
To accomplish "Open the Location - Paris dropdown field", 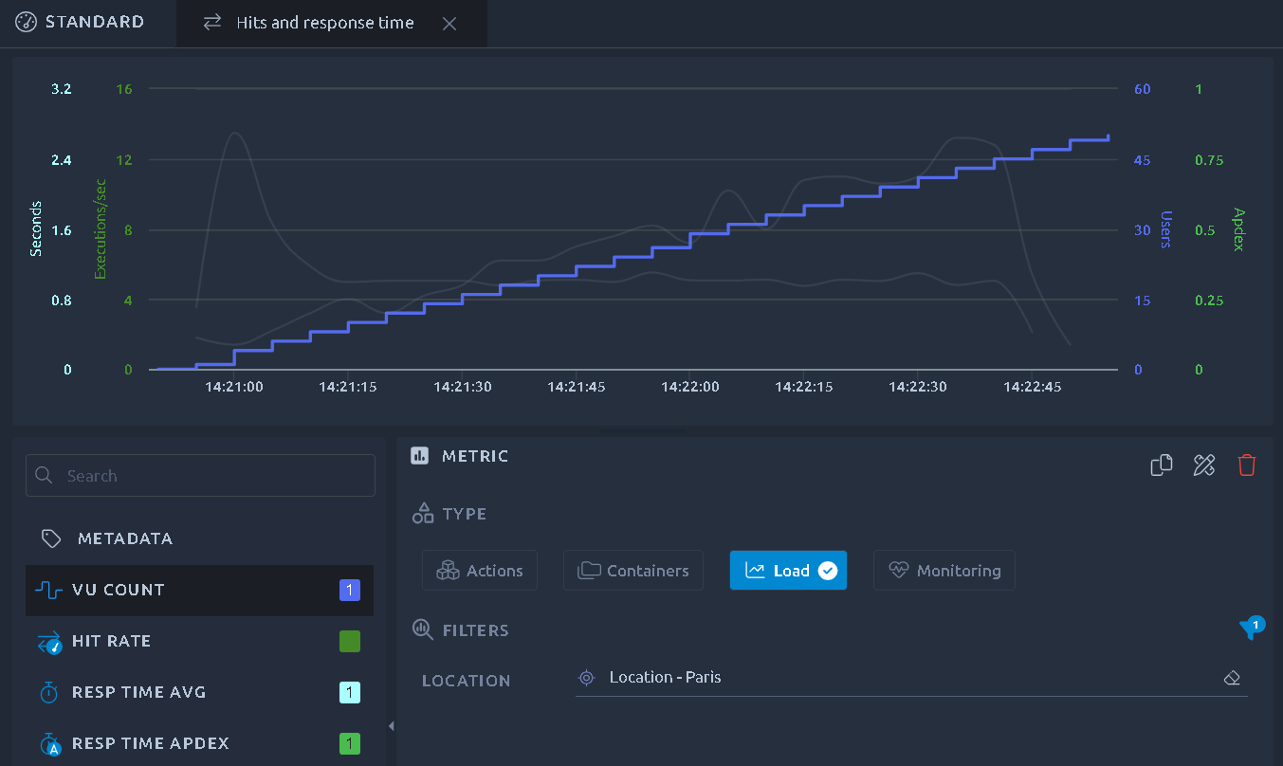I will [x=911, y=678].
